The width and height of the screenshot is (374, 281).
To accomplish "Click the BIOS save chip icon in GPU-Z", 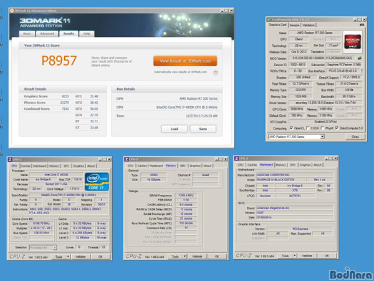I will tap(360, 58).
